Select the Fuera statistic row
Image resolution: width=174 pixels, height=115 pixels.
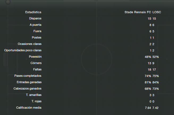[87, 31]
